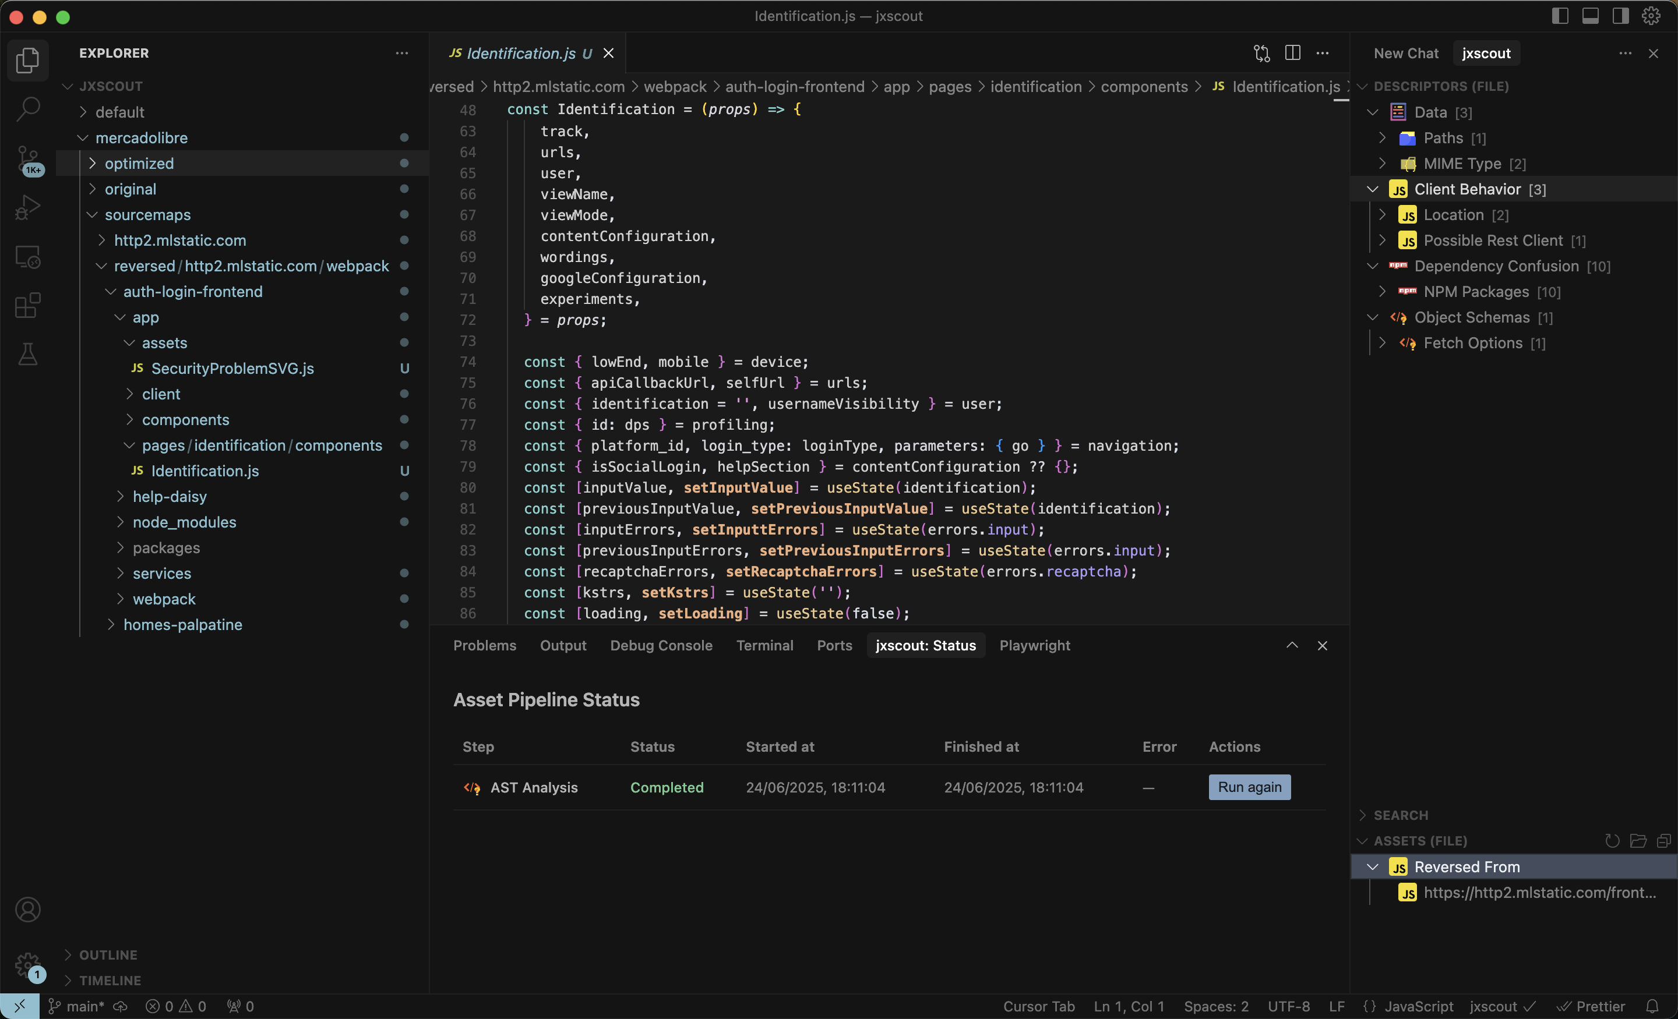Collapse the Client Behavior [3] group
1678x1019 pixels.
[1514, 189]
